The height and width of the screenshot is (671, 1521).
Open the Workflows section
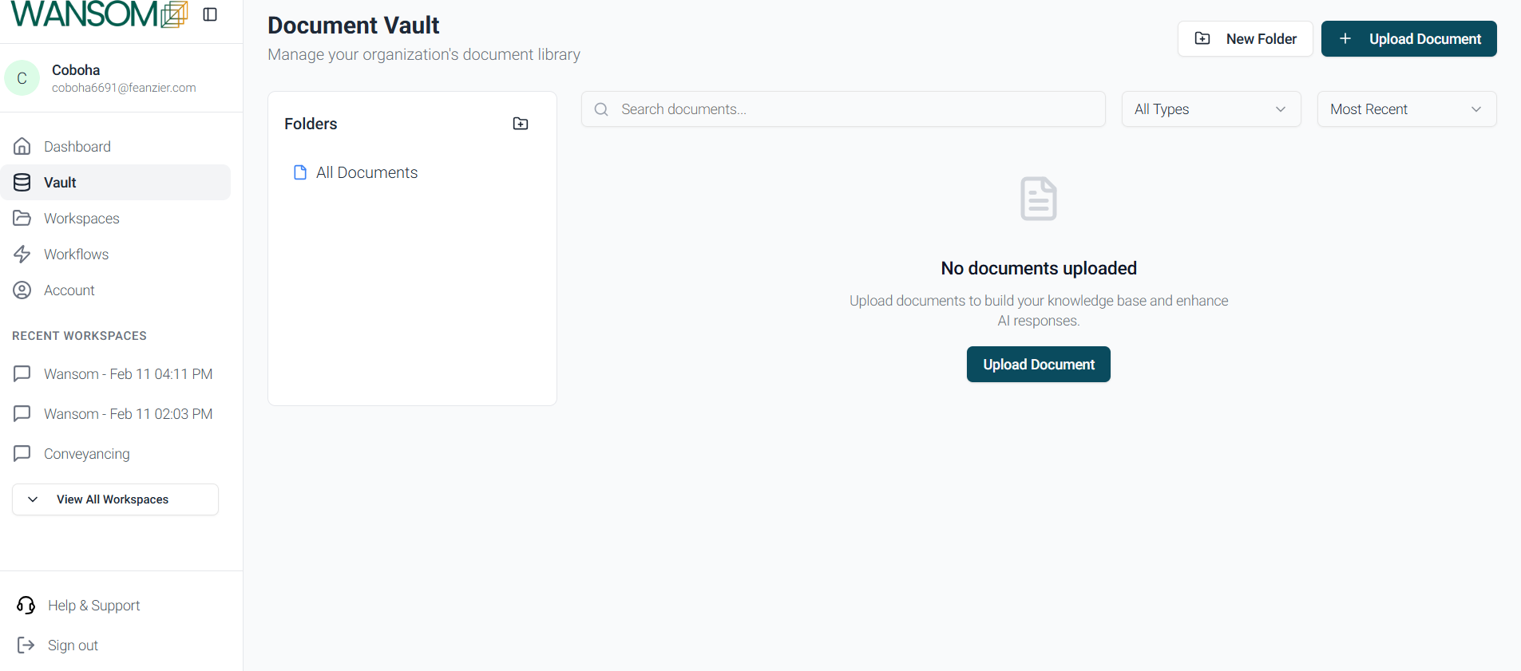pyautogui.click(x=116, y=255)
